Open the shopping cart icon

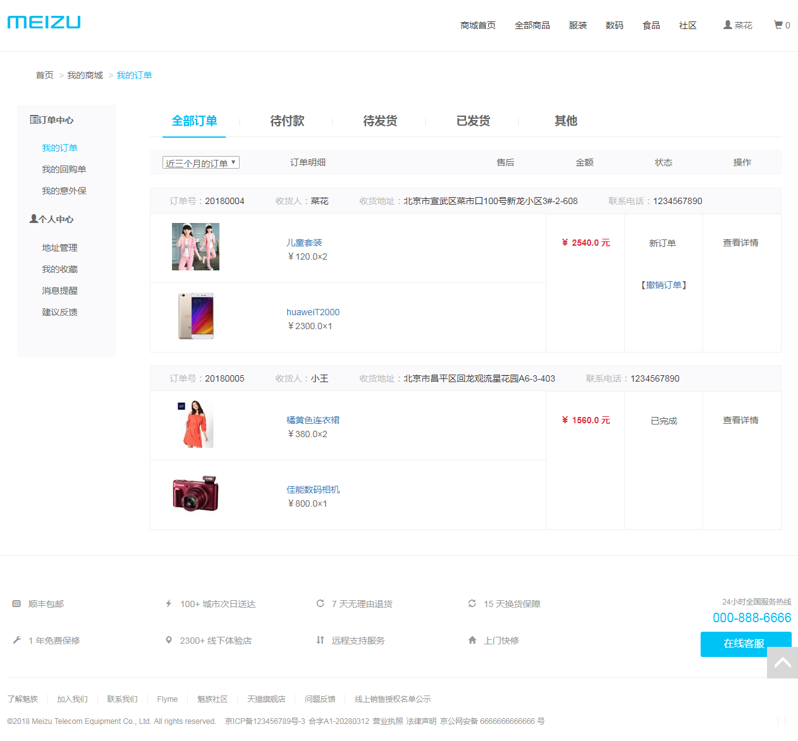coord(778,25)
